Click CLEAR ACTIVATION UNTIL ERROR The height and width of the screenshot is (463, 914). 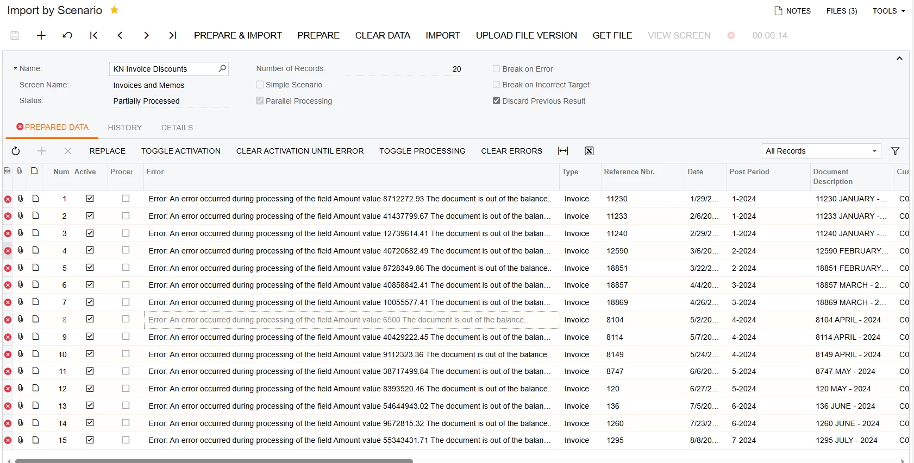[x=300, y=151]
